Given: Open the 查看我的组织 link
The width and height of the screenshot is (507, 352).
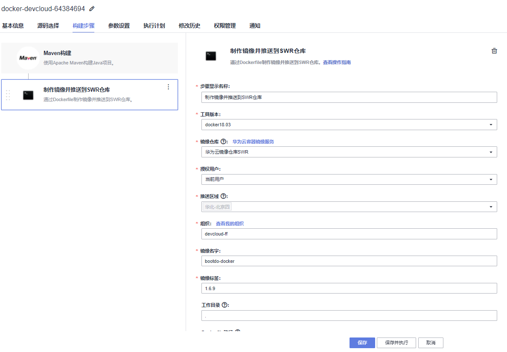Looking at the screenshot, I should 230,224.
